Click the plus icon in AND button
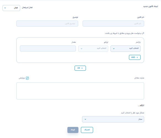 click(137, 57)
